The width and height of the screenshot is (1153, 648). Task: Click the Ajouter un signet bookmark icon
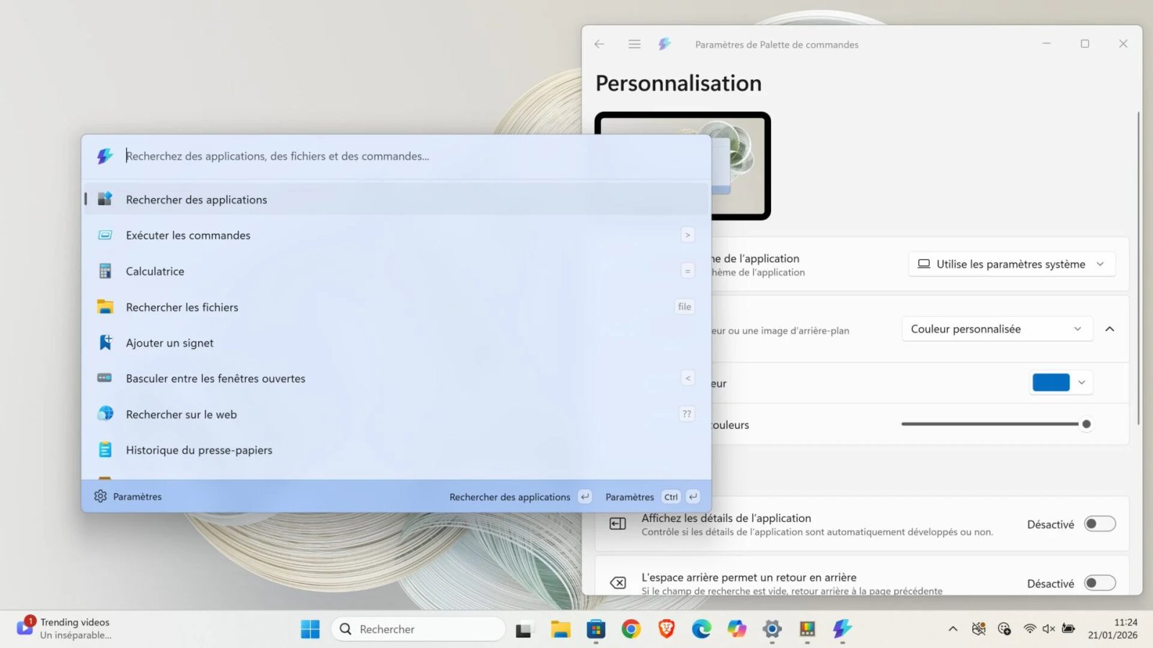coord(105,343)
